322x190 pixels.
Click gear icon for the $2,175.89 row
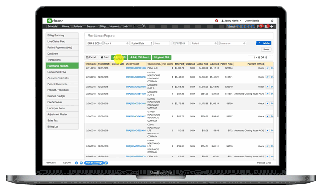pos(272,104)
